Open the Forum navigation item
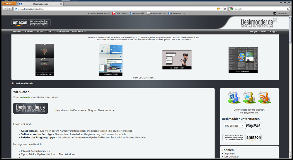The width and height of the screenshot is (293, 160). pos(29,32)
